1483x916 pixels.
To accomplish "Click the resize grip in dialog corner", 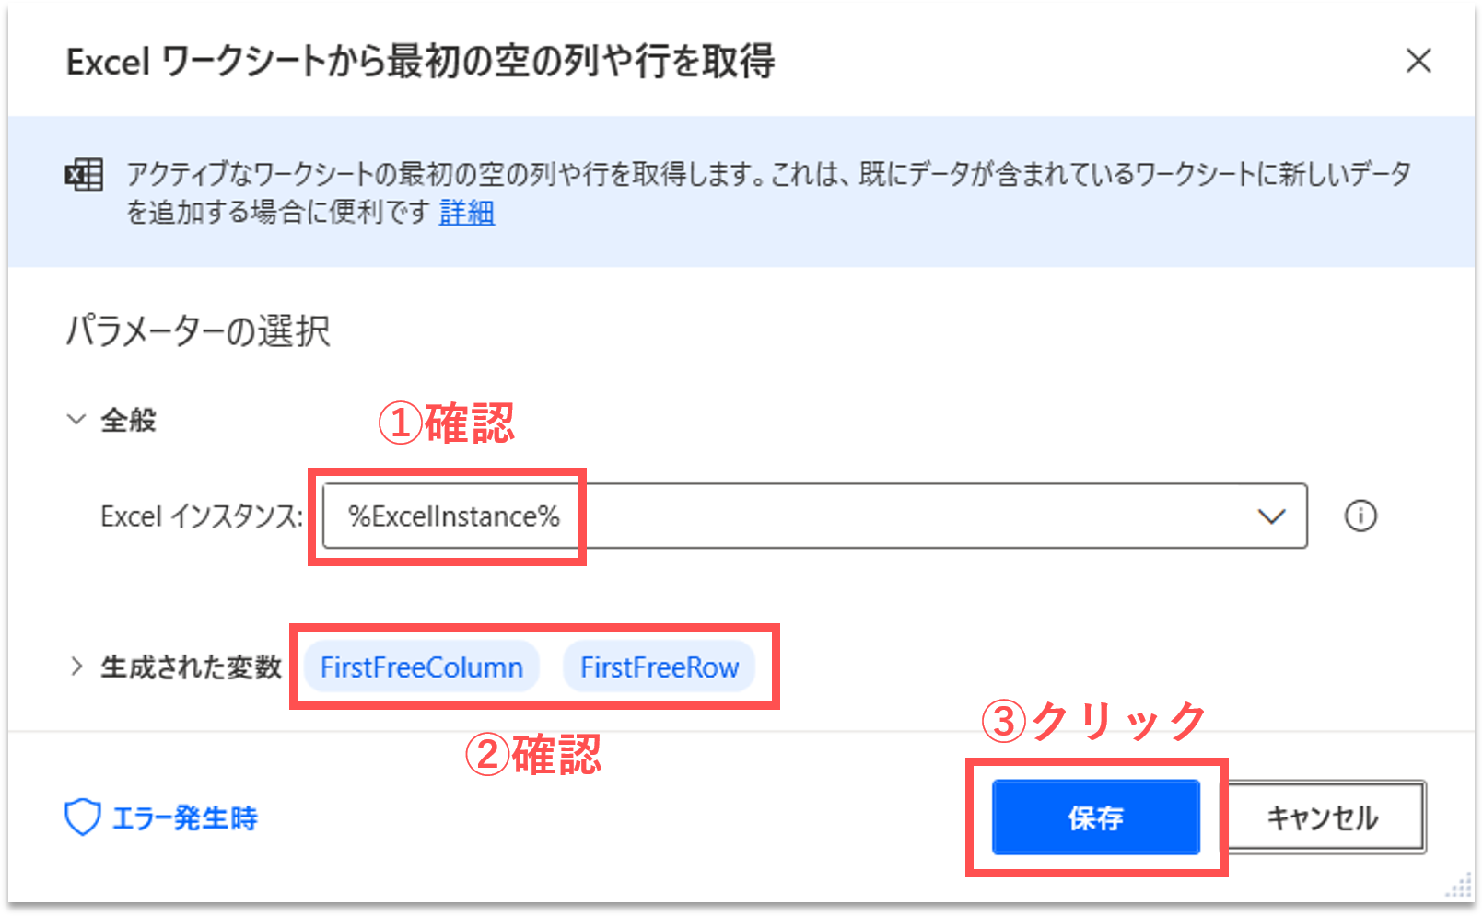I will (1460, 887).
